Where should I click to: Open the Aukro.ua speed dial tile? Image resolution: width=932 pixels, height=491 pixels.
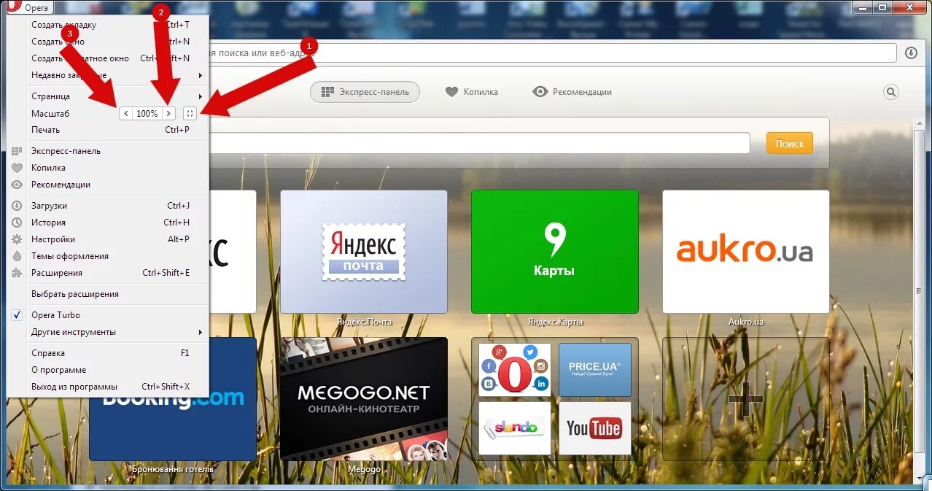pos(746,252)
